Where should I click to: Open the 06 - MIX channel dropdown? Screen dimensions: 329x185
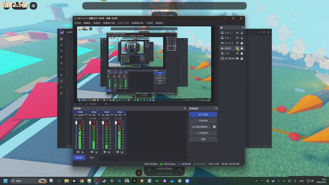(125, 115)
